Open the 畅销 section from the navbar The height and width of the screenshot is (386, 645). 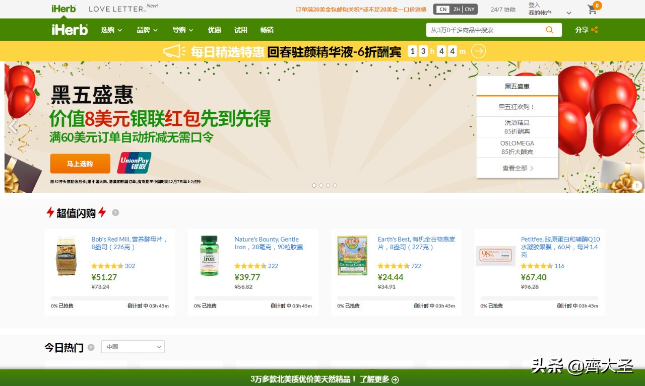coord(267,30)
